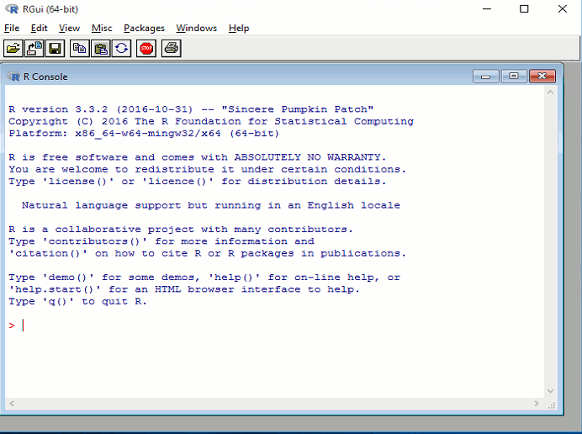This screenshot has width=582, height=434.
Task: Click the console vertical scrollbar up arrow
Action: coord(550,92)
